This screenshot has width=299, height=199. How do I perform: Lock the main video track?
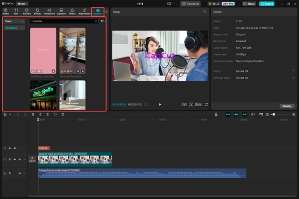pyautogui.click(x=10, y=159)
